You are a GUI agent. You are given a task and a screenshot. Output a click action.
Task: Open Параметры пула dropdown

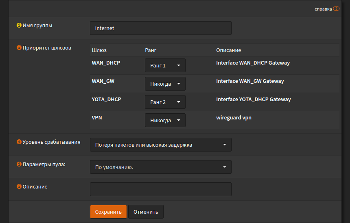[161, 167]
